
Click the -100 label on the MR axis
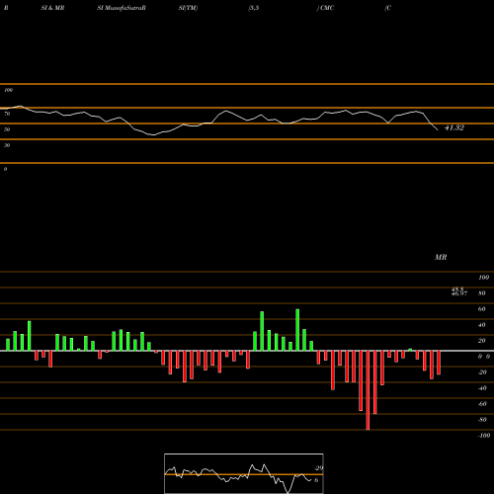tap(484, 436)
